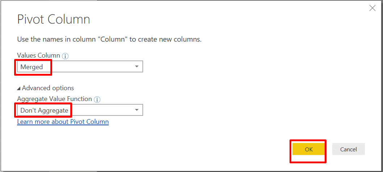This screenshot has width=383, height=172.
Task: Open the Values Column dropdown arrow
Action: click(137, 67)
